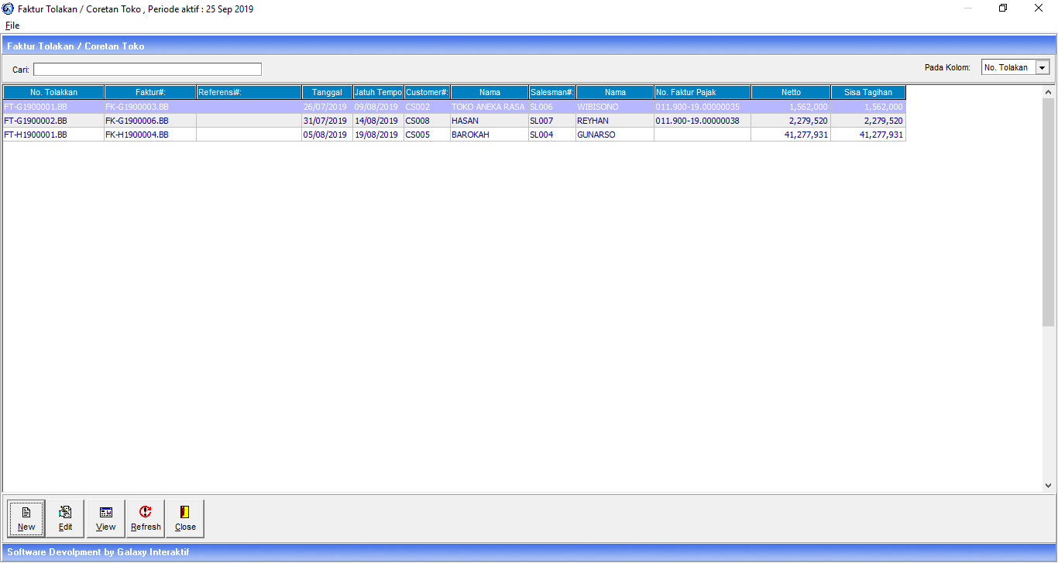Click the application icon in the title bar
1058x563 pixels.
pos(9,9)
